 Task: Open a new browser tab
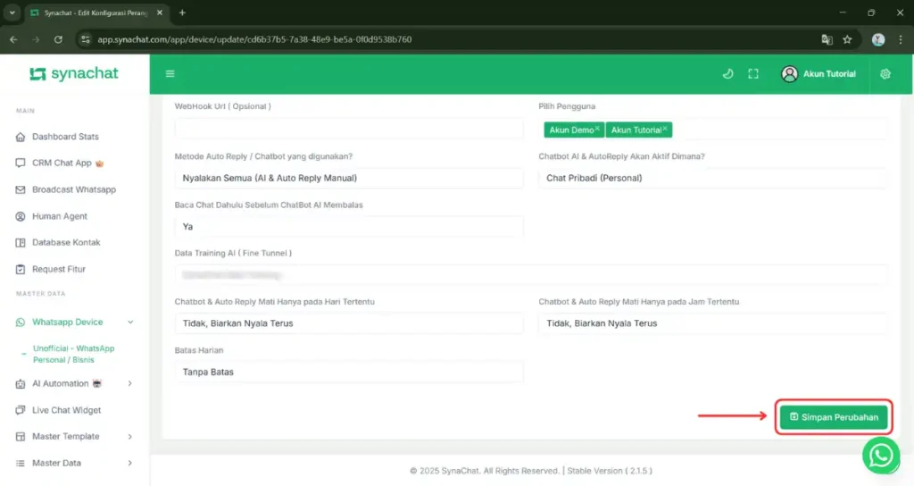pyautogui.click(x=182, y=13)
